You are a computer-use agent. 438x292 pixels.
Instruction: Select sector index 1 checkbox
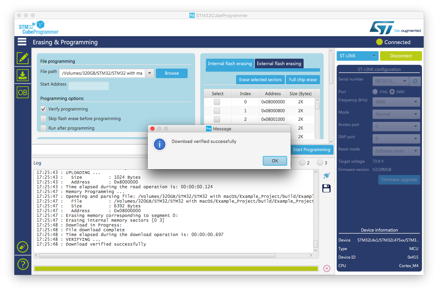click(x=217, y=111)
